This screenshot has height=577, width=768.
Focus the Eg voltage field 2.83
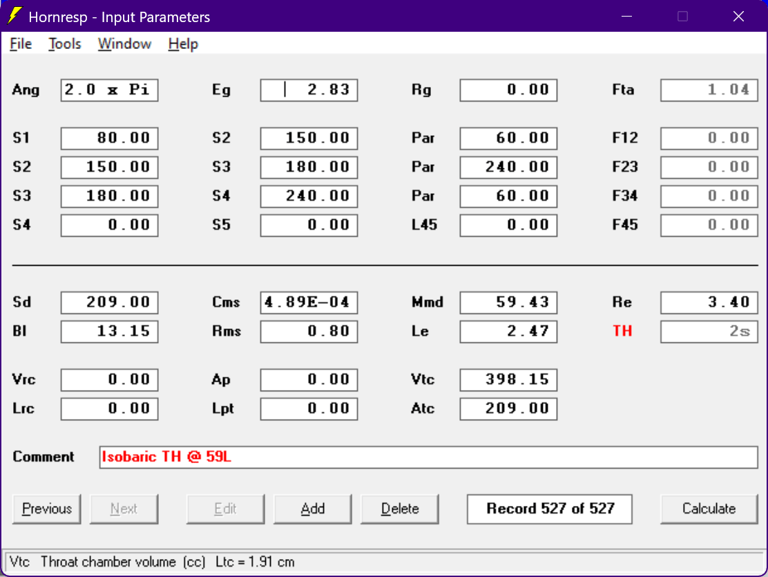309,90
